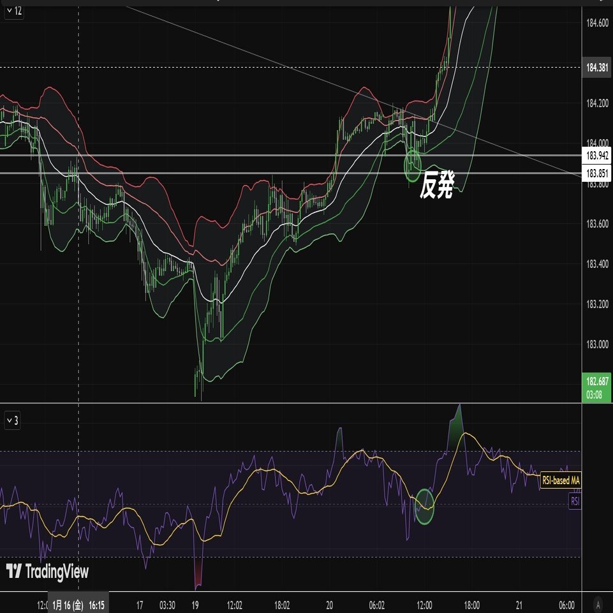The image size is (613, 613).
Task: Click the 184.200 price axis value
Action: pos(597,103)
